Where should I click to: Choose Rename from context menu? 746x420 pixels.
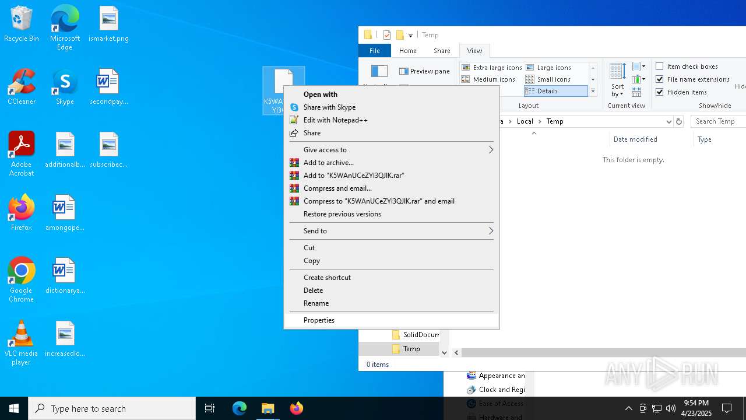[391, 303]
